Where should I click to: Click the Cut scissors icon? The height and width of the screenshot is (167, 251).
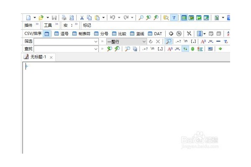(82, 18)
